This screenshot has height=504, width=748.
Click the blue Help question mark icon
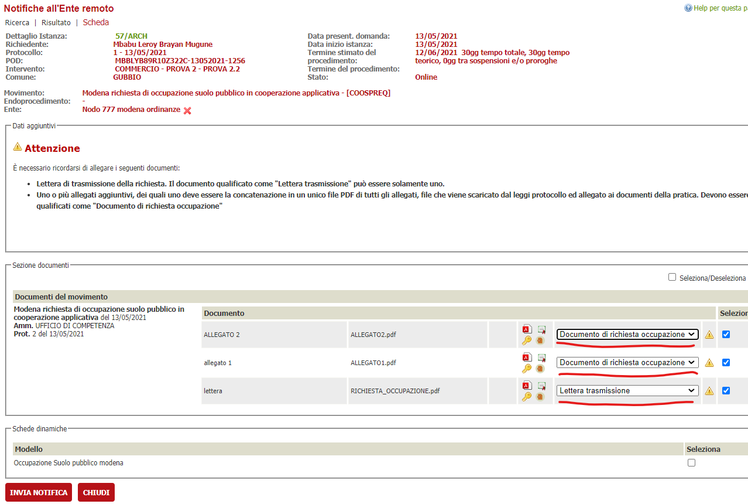[x=688, y=9]
